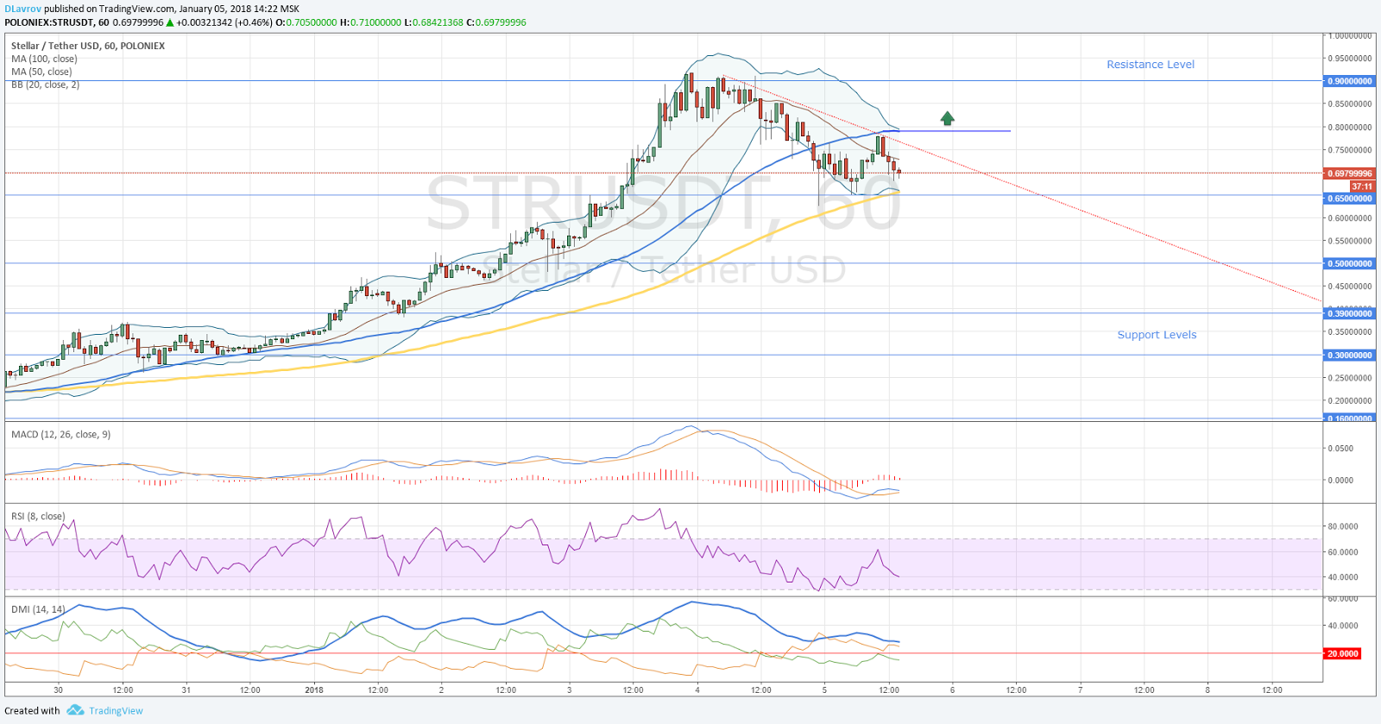This screenshot has width=1381, height=724.
Task: Click the 0.85000000 price axis label
Action: click(x=1350, y=104)
